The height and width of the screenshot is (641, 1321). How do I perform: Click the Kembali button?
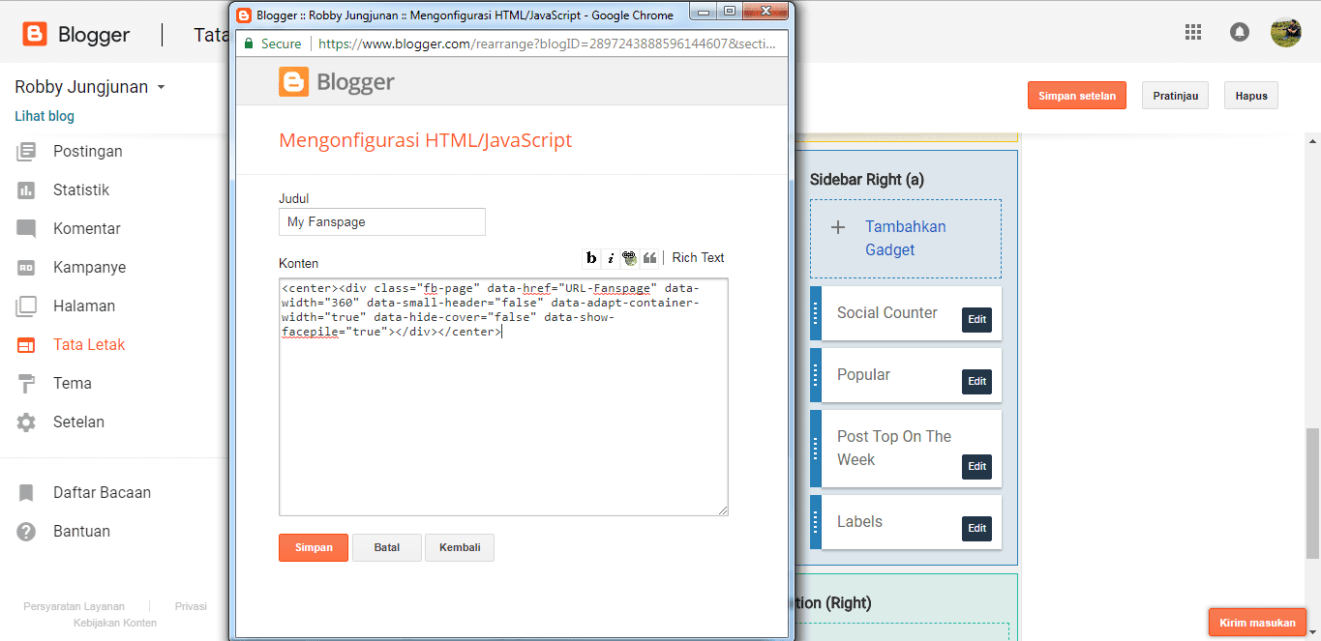pos(460,547)
